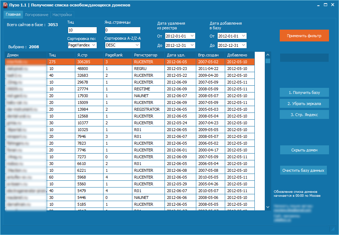Sort by the Добавлено column header
The height and width of the screenshot is (235, 339).
click(x=240, y=55)
